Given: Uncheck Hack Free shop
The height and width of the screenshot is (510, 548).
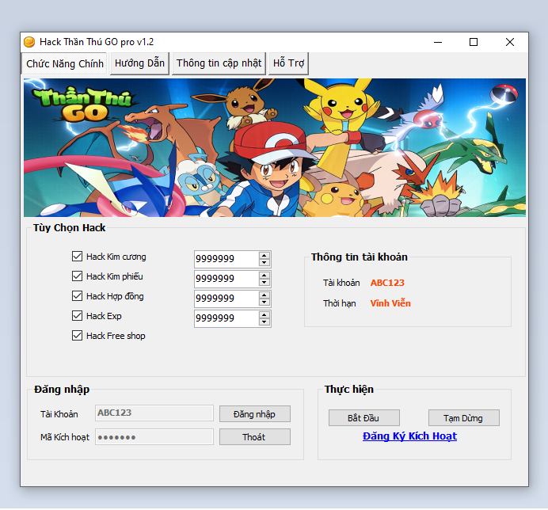Looking at the screenshot, I should pos(78,336).
